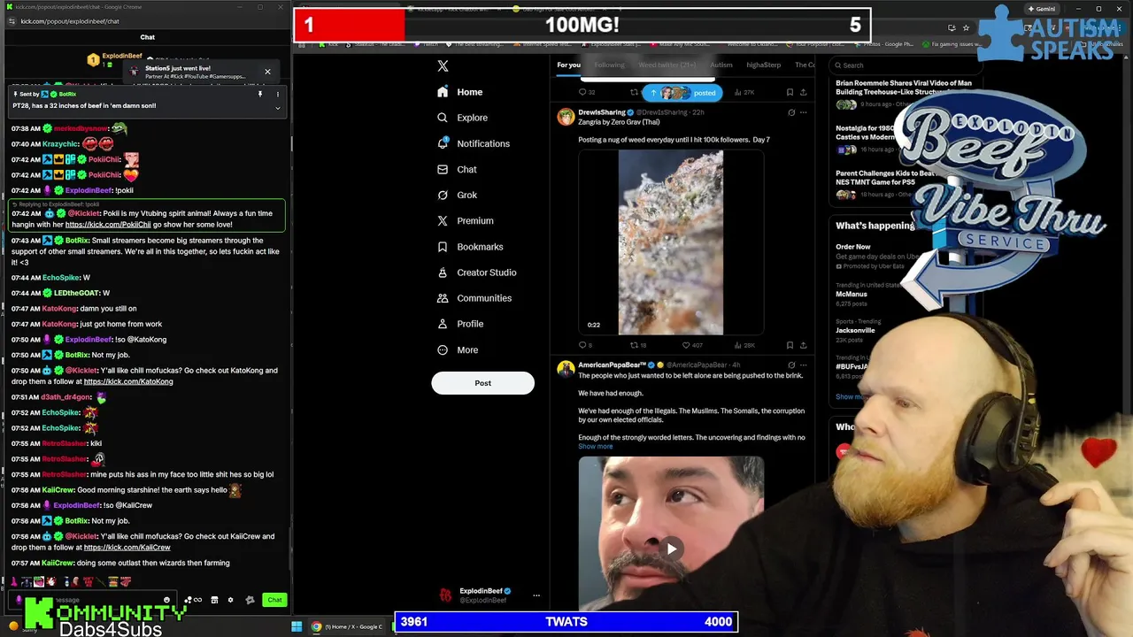Image resolution: width=1133 pixels, height=637 pixels.
Task: Open Creator Studio in X sidebar
Action: [476, 272]
